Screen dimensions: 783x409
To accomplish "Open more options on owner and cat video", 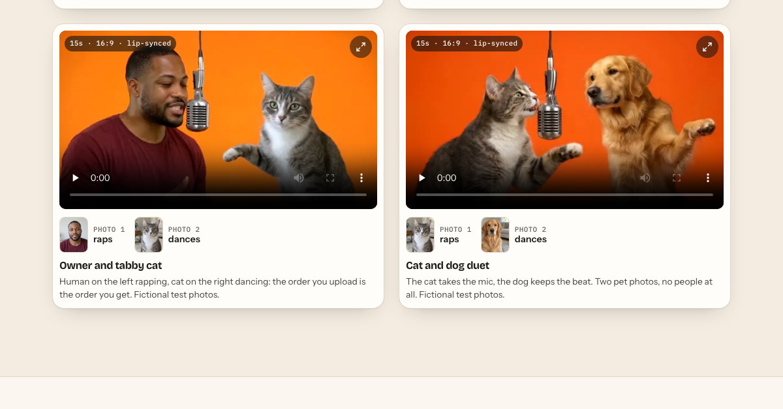I will pyautogui.click(x=361, y=178).
